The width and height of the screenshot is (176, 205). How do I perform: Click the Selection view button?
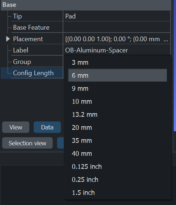point(28,143)
